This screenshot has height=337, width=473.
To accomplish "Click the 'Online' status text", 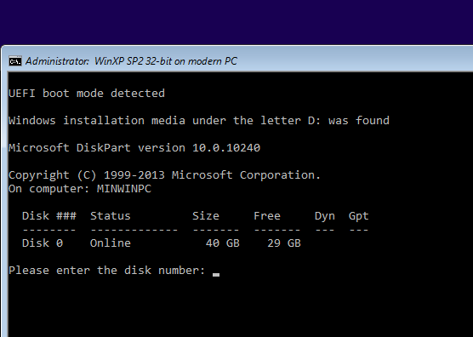I will click(111, 243).
